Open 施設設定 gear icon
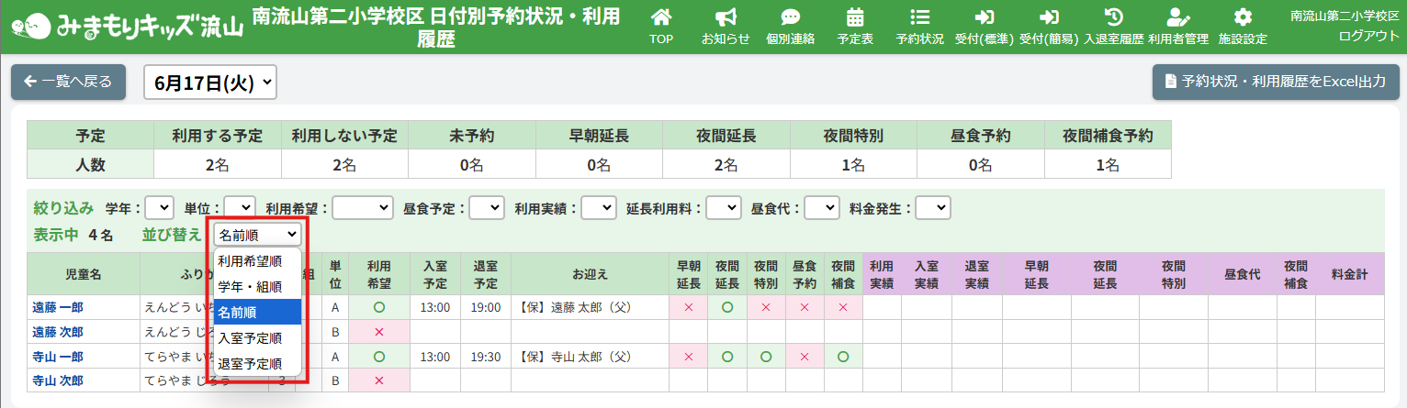Viewport: 1407px width, 408px height. [1243, 17]
